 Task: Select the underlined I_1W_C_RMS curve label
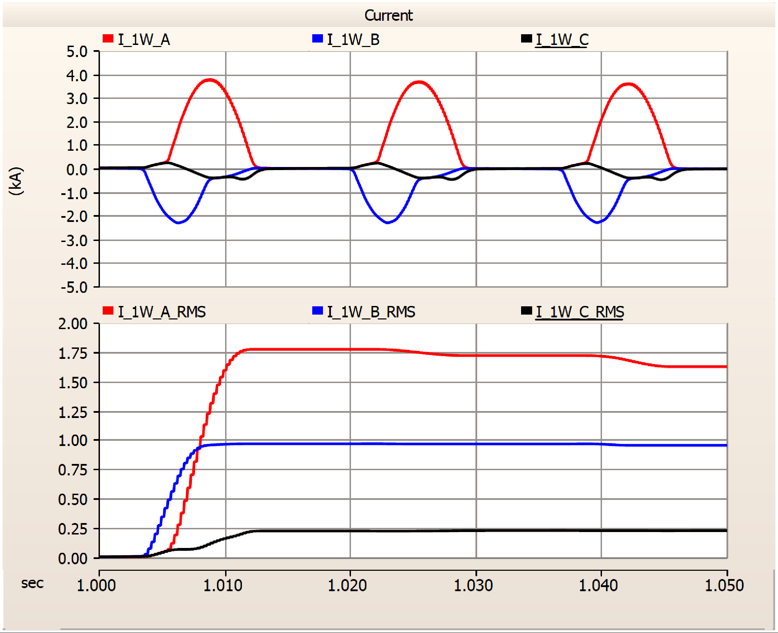(x=580, y=312)
